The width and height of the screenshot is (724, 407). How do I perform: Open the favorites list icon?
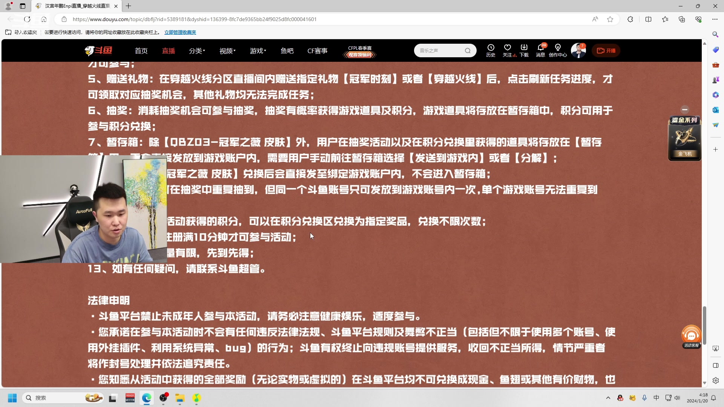click(665, 19)
